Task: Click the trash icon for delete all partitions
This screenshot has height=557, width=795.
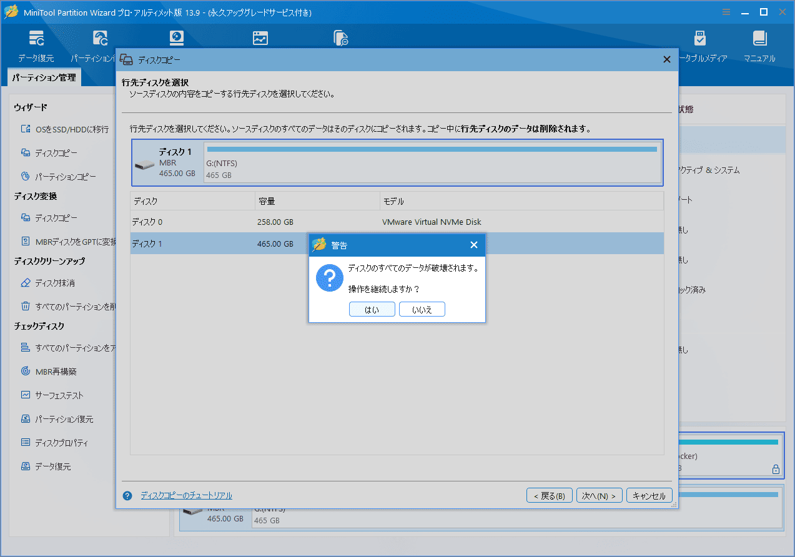Action: click(26, 307)
